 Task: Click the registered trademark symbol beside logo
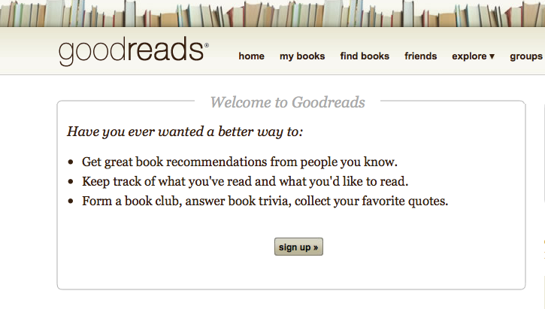pos(207,45)
